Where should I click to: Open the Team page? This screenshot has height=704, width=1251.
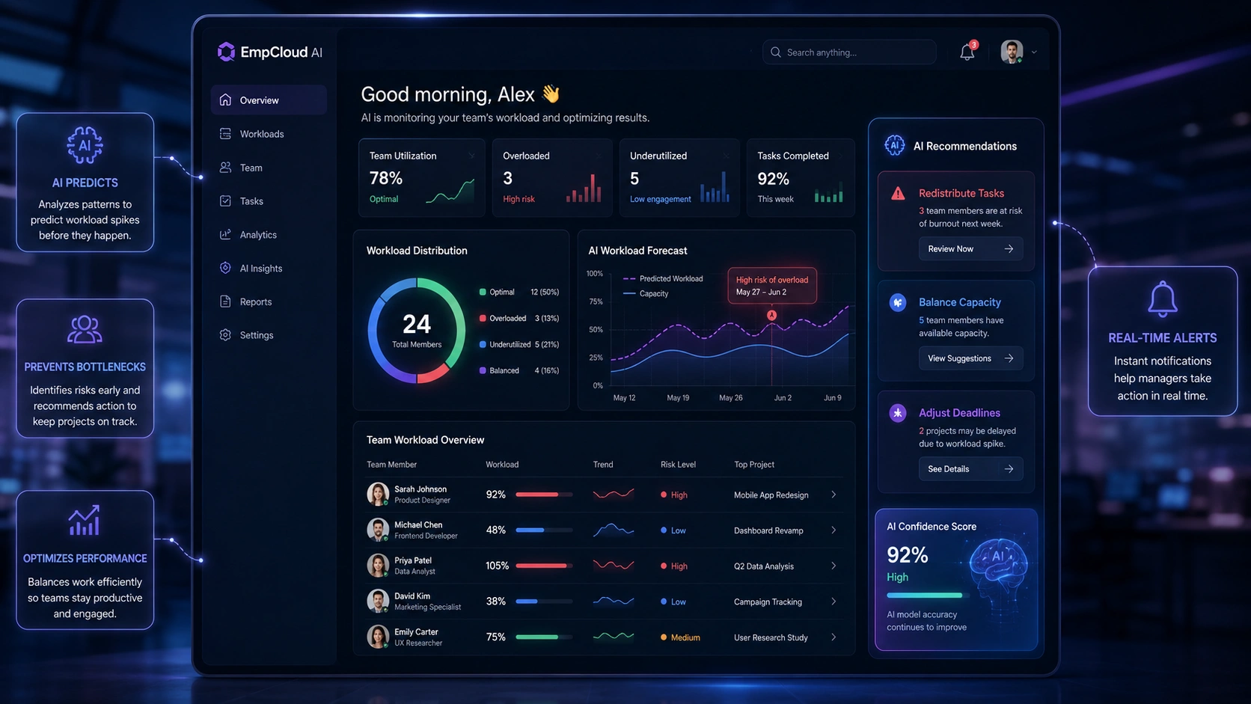tap(269, 168)
